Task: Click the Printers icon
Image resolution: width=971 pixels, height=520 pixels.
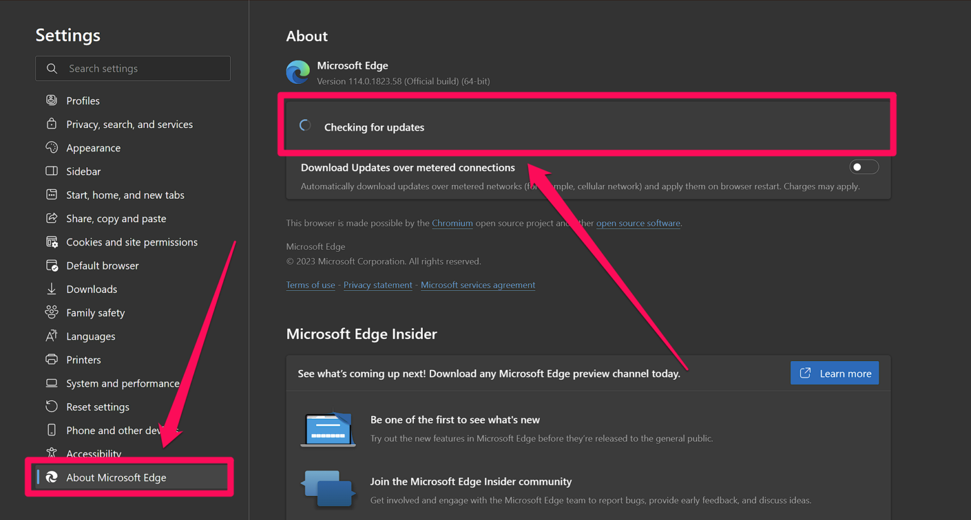Action: pos(52,360)
